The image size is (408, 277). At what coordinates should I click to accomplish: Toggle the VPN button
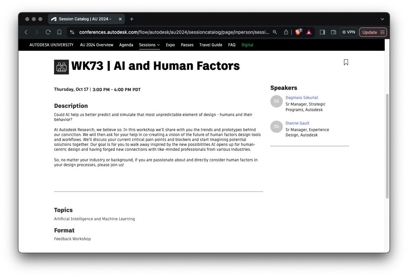click(348, 32)
